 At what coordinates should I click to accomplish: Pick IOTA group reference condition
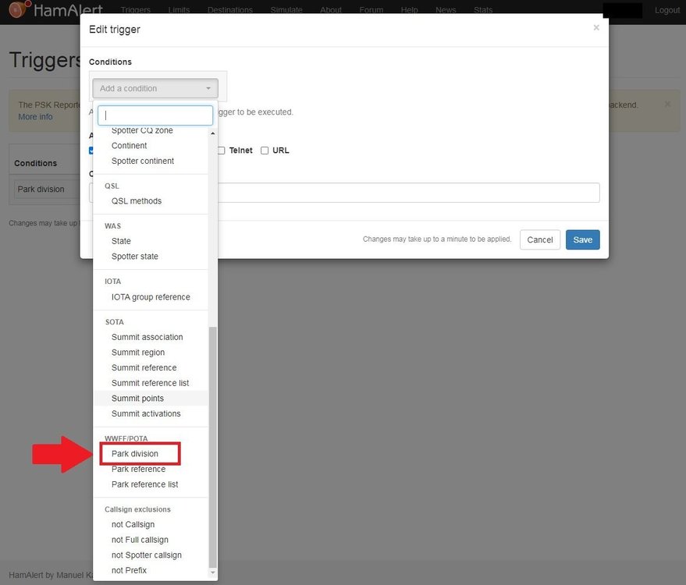click(151, 297)
